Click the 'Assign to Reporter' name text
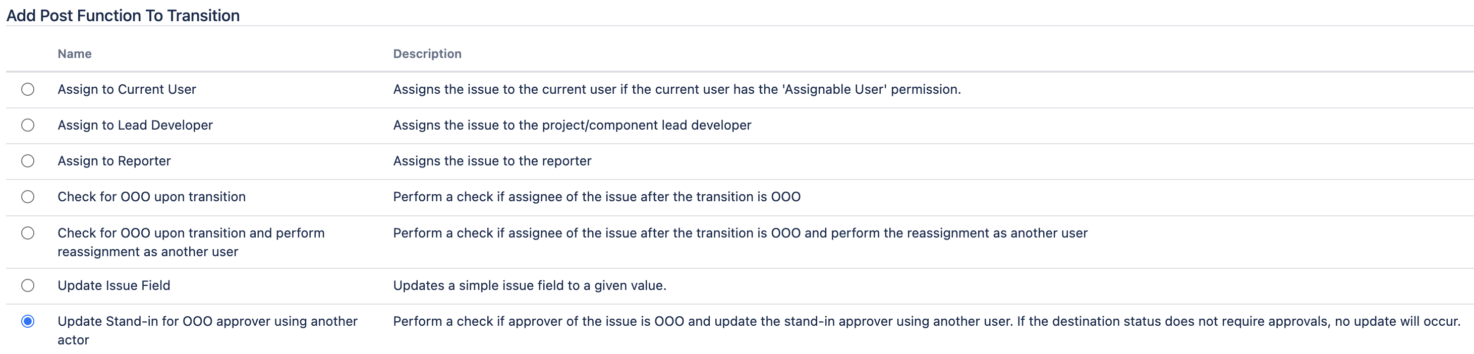This screenshot has height=354, width=1474. 114,161
